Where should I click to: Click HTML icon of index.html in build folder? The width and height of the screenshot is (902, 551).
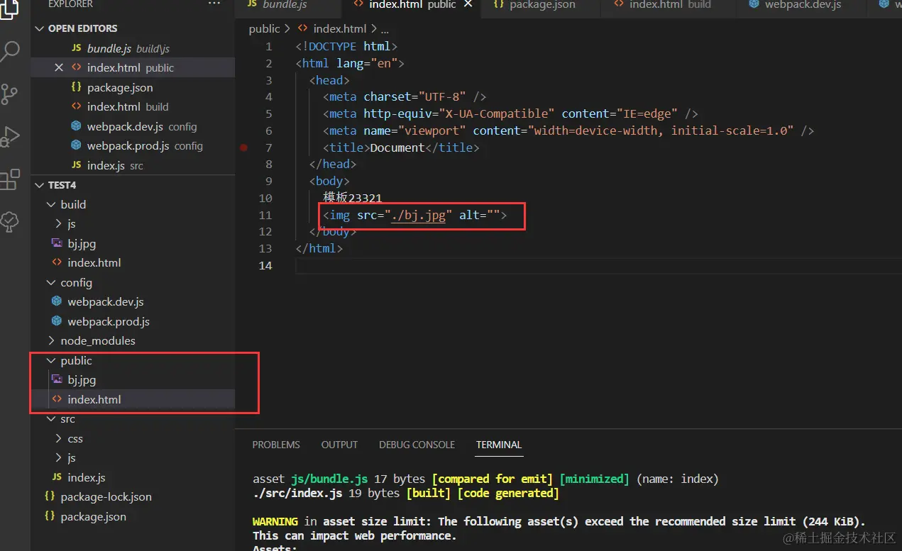coord(57,262)
